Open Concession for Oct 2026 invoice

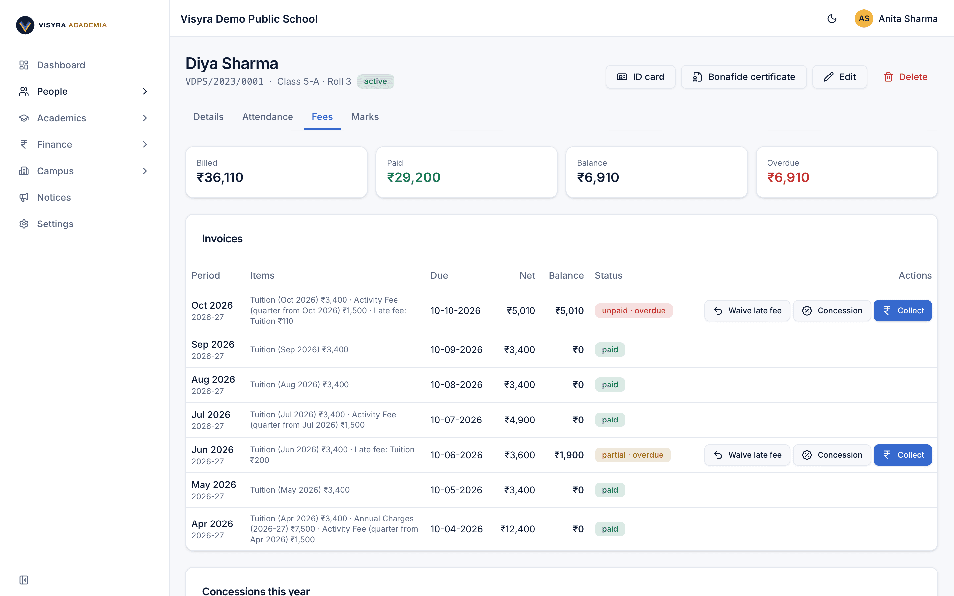[x=832, y=311]
